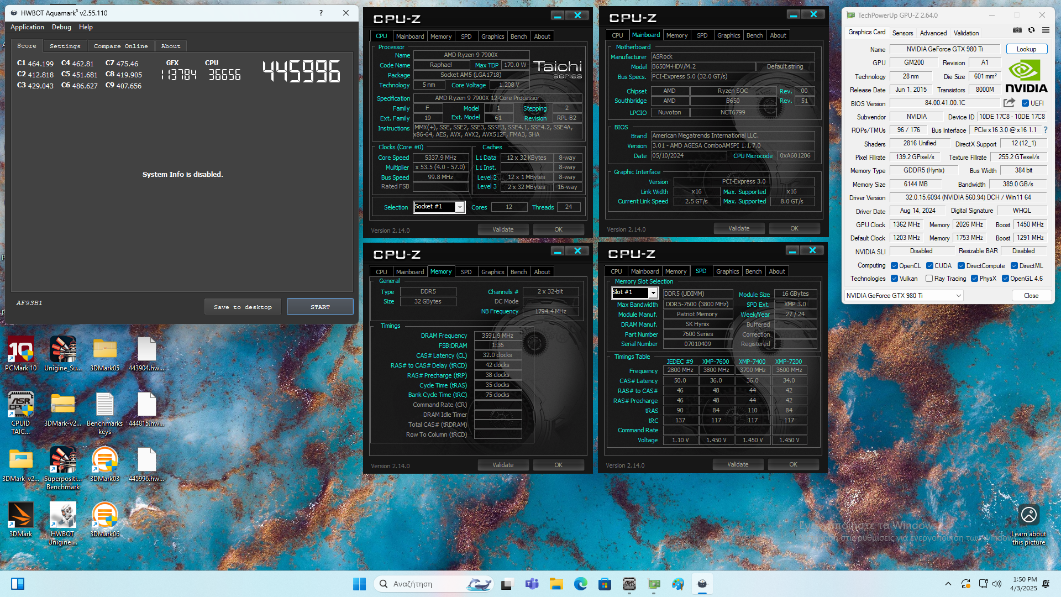Image resolution: width=1061 pixels, height=597 pixels.
Task: Click Validate in CPU-Z Memory window
Action: coord(503,465)
